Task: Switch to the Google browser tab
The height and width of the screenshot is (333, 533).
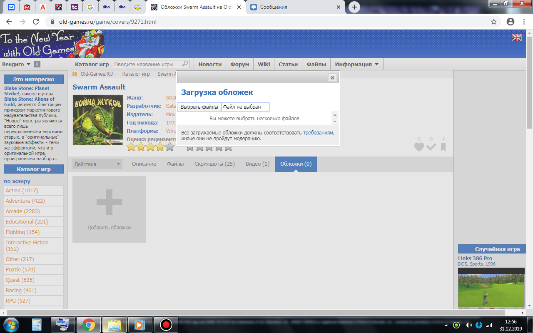Action: (x=90, y=7)
